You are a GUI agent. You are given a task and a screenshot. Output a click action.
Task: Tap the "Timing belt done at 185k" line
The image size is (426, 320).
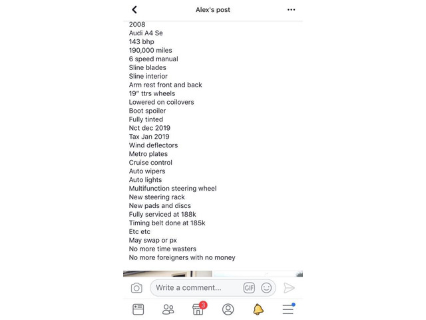[167, 223]
